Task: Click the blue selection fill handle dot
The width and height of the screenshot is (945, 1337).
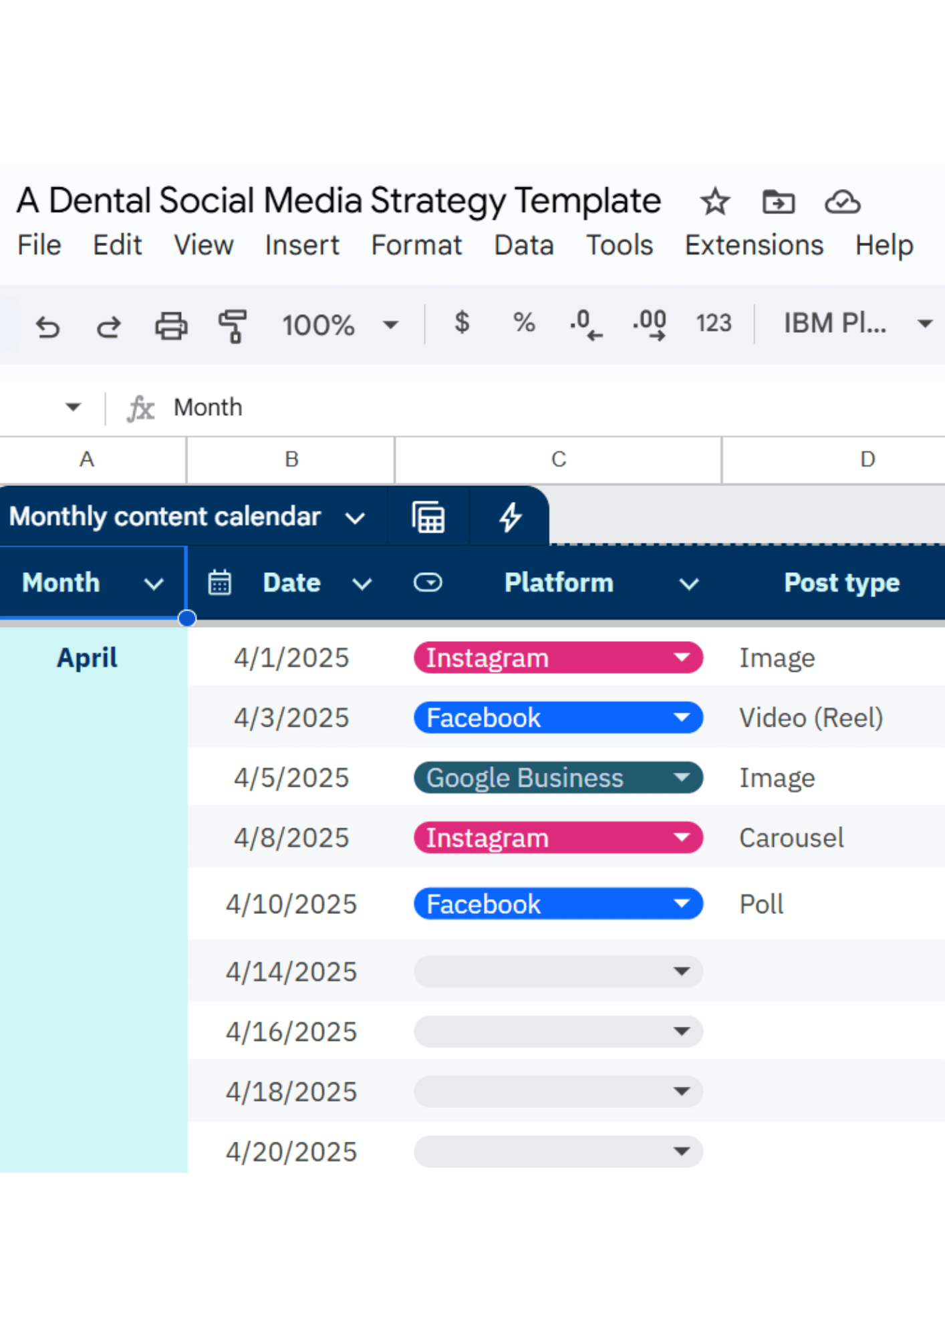Action: (x=187, y=618)
